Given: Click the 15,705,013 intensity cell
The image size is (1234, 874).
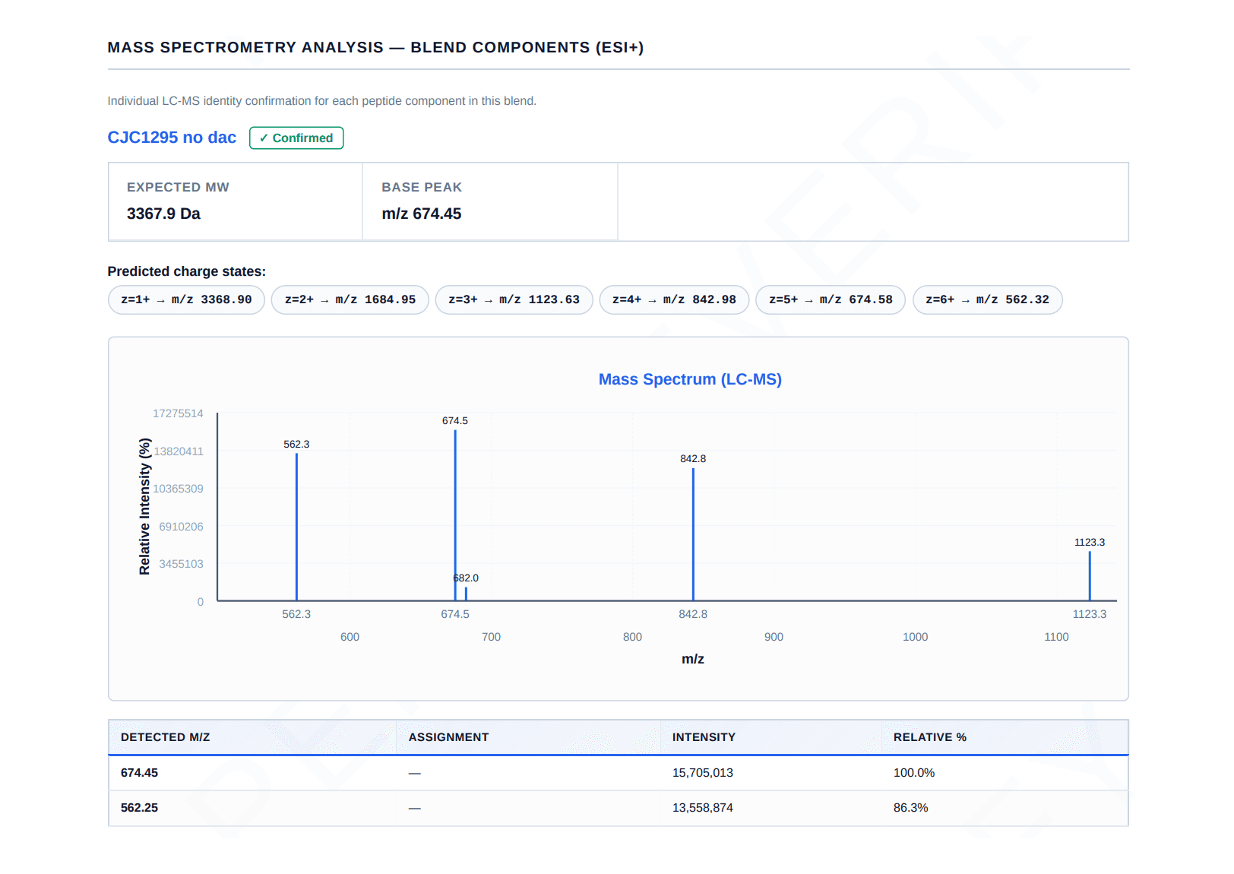Looking at the screenshot, I should pos(702,773).
